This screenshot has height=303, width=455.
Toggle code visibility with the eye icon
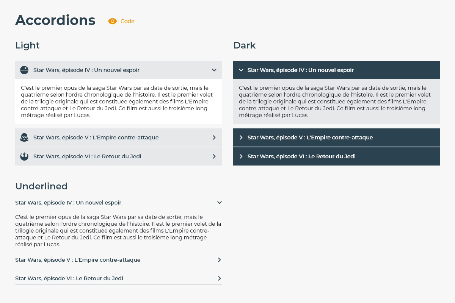[x=112, y=21]
